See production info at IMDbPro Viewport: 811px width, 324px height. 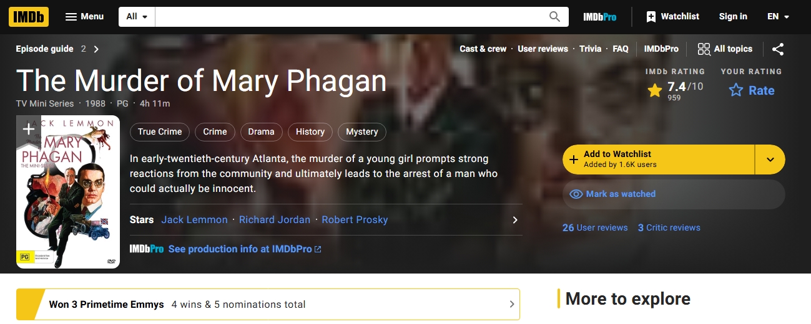245,249
